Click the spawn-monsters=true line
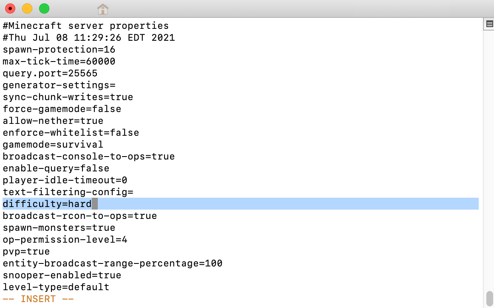This screenshot has width=494, height=308. [x=59, y=228]
